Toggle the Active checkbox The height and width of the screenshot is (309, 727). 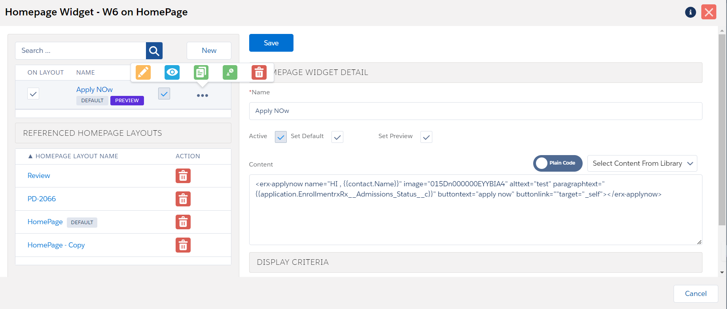pos(281,137)
